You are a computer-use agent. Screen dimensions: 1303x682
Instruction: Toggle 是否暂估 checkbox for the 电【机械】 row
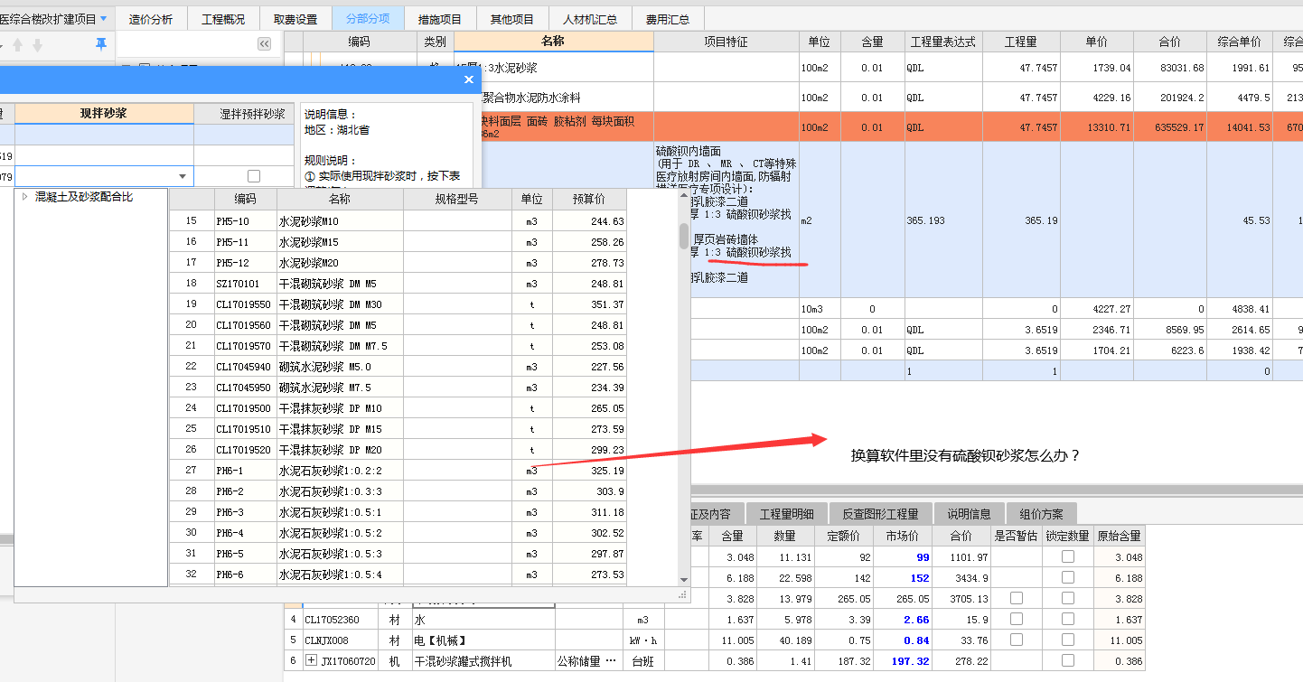click(1017, 640)
